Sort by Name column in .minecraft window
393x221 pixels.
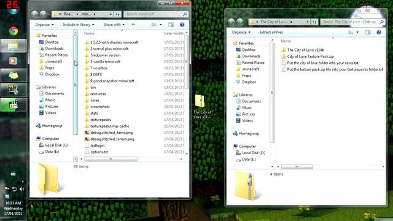click(89, 33)
